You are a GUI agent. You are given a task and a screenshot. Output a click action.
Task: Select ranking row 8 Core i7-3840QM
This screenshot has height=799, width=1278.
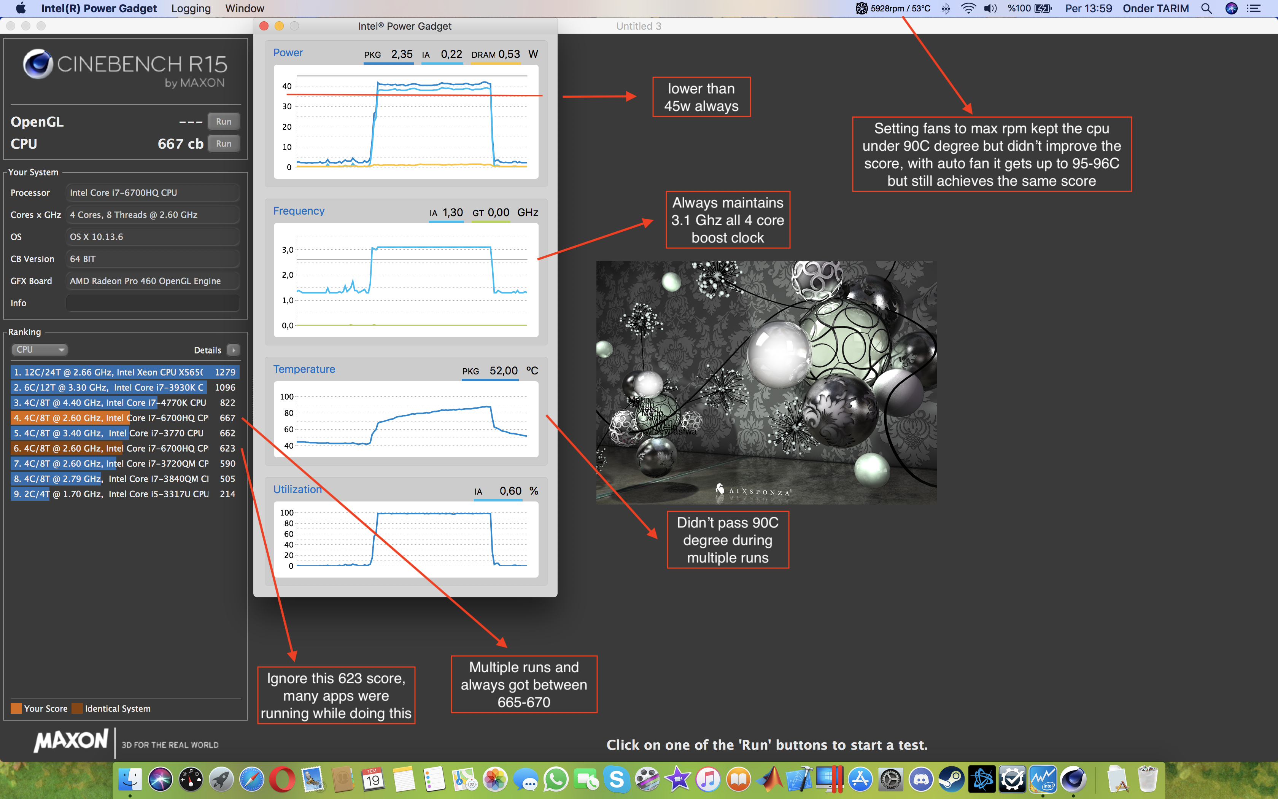[125, 479]
